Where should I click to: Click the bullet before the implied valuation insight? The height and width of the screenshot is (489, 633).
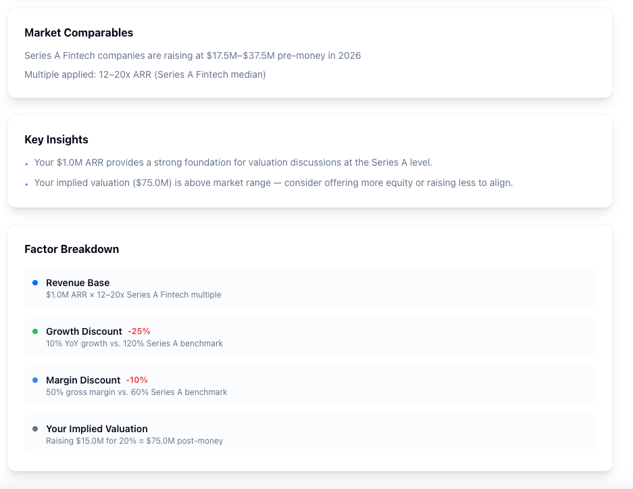point(26,184)
